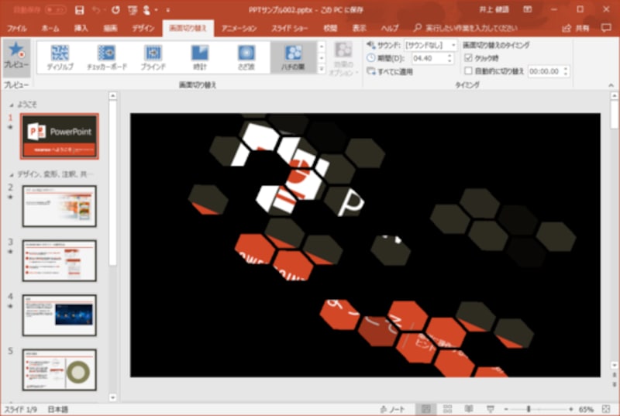Click the language indicator 日本語
Viewport: 620px width, 416px height.
[x=58, y=409]
